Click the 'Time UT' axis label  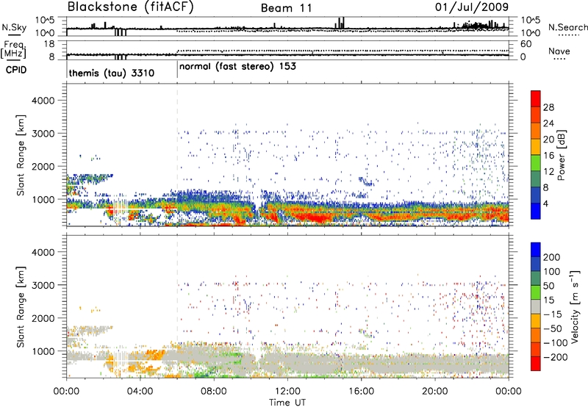tap(287, 402)
